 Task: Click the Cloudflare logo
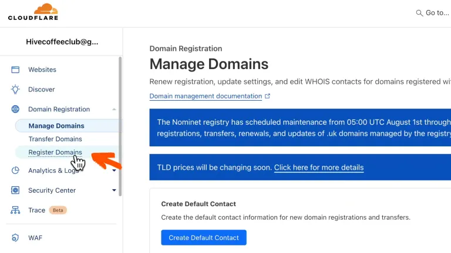(x=33, y=12)
